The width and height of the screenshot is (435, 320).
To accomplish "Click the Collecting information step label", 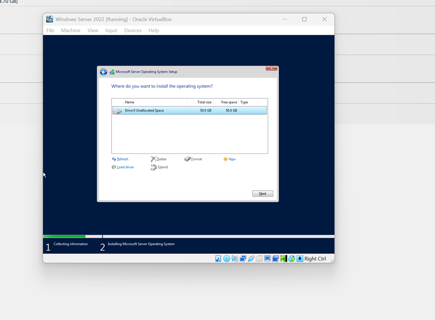I will coord(70,244).
